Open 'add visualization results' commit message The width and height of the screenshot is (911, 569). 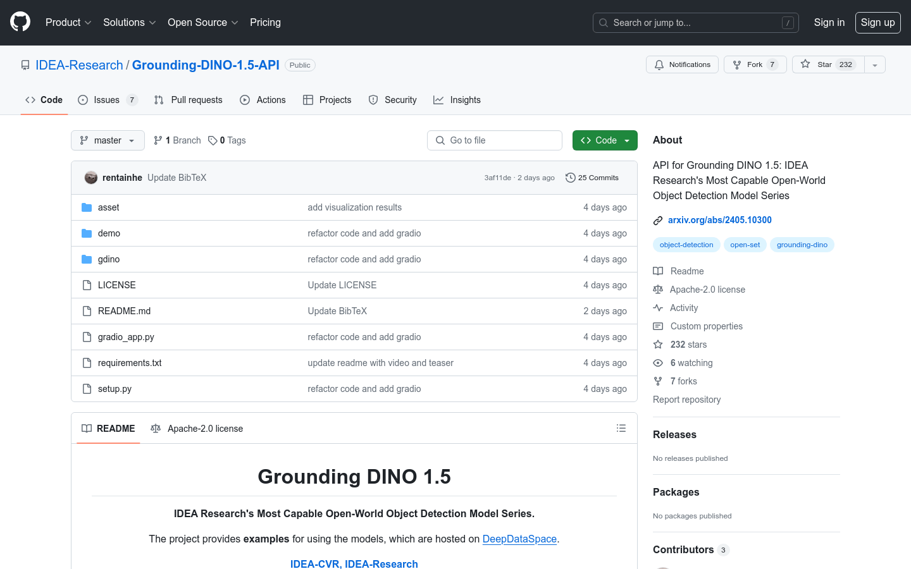click(x=354, y=207)
